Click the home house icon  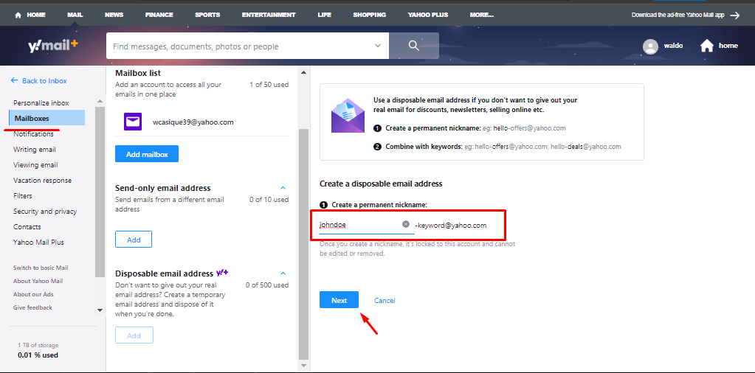coord(707,46)
